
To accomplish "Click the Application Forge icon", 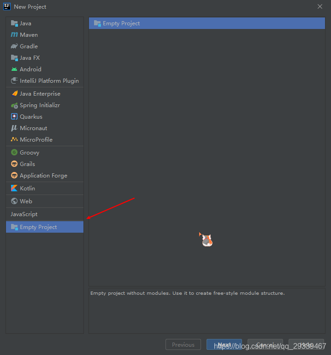I will (14, 175).
